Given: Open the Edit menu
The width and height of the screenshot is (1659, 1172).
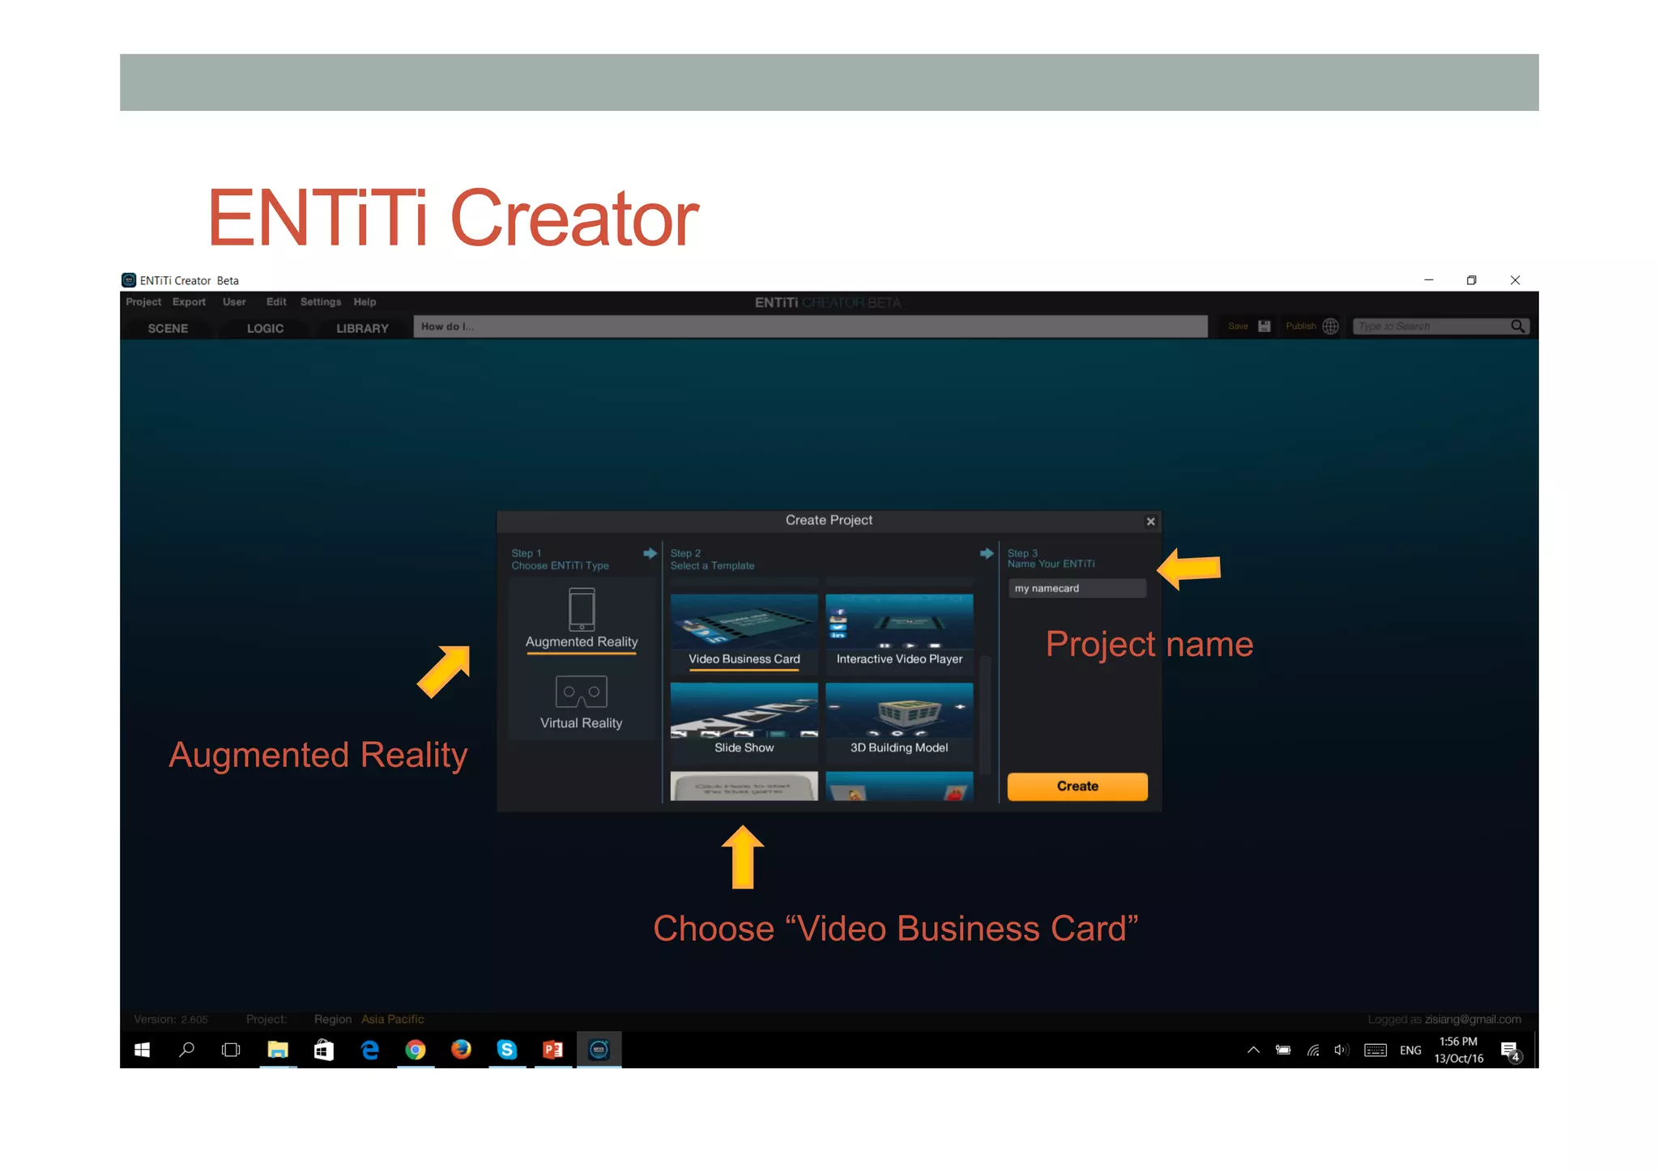Looking at the screenshot, I should point(276,302).
